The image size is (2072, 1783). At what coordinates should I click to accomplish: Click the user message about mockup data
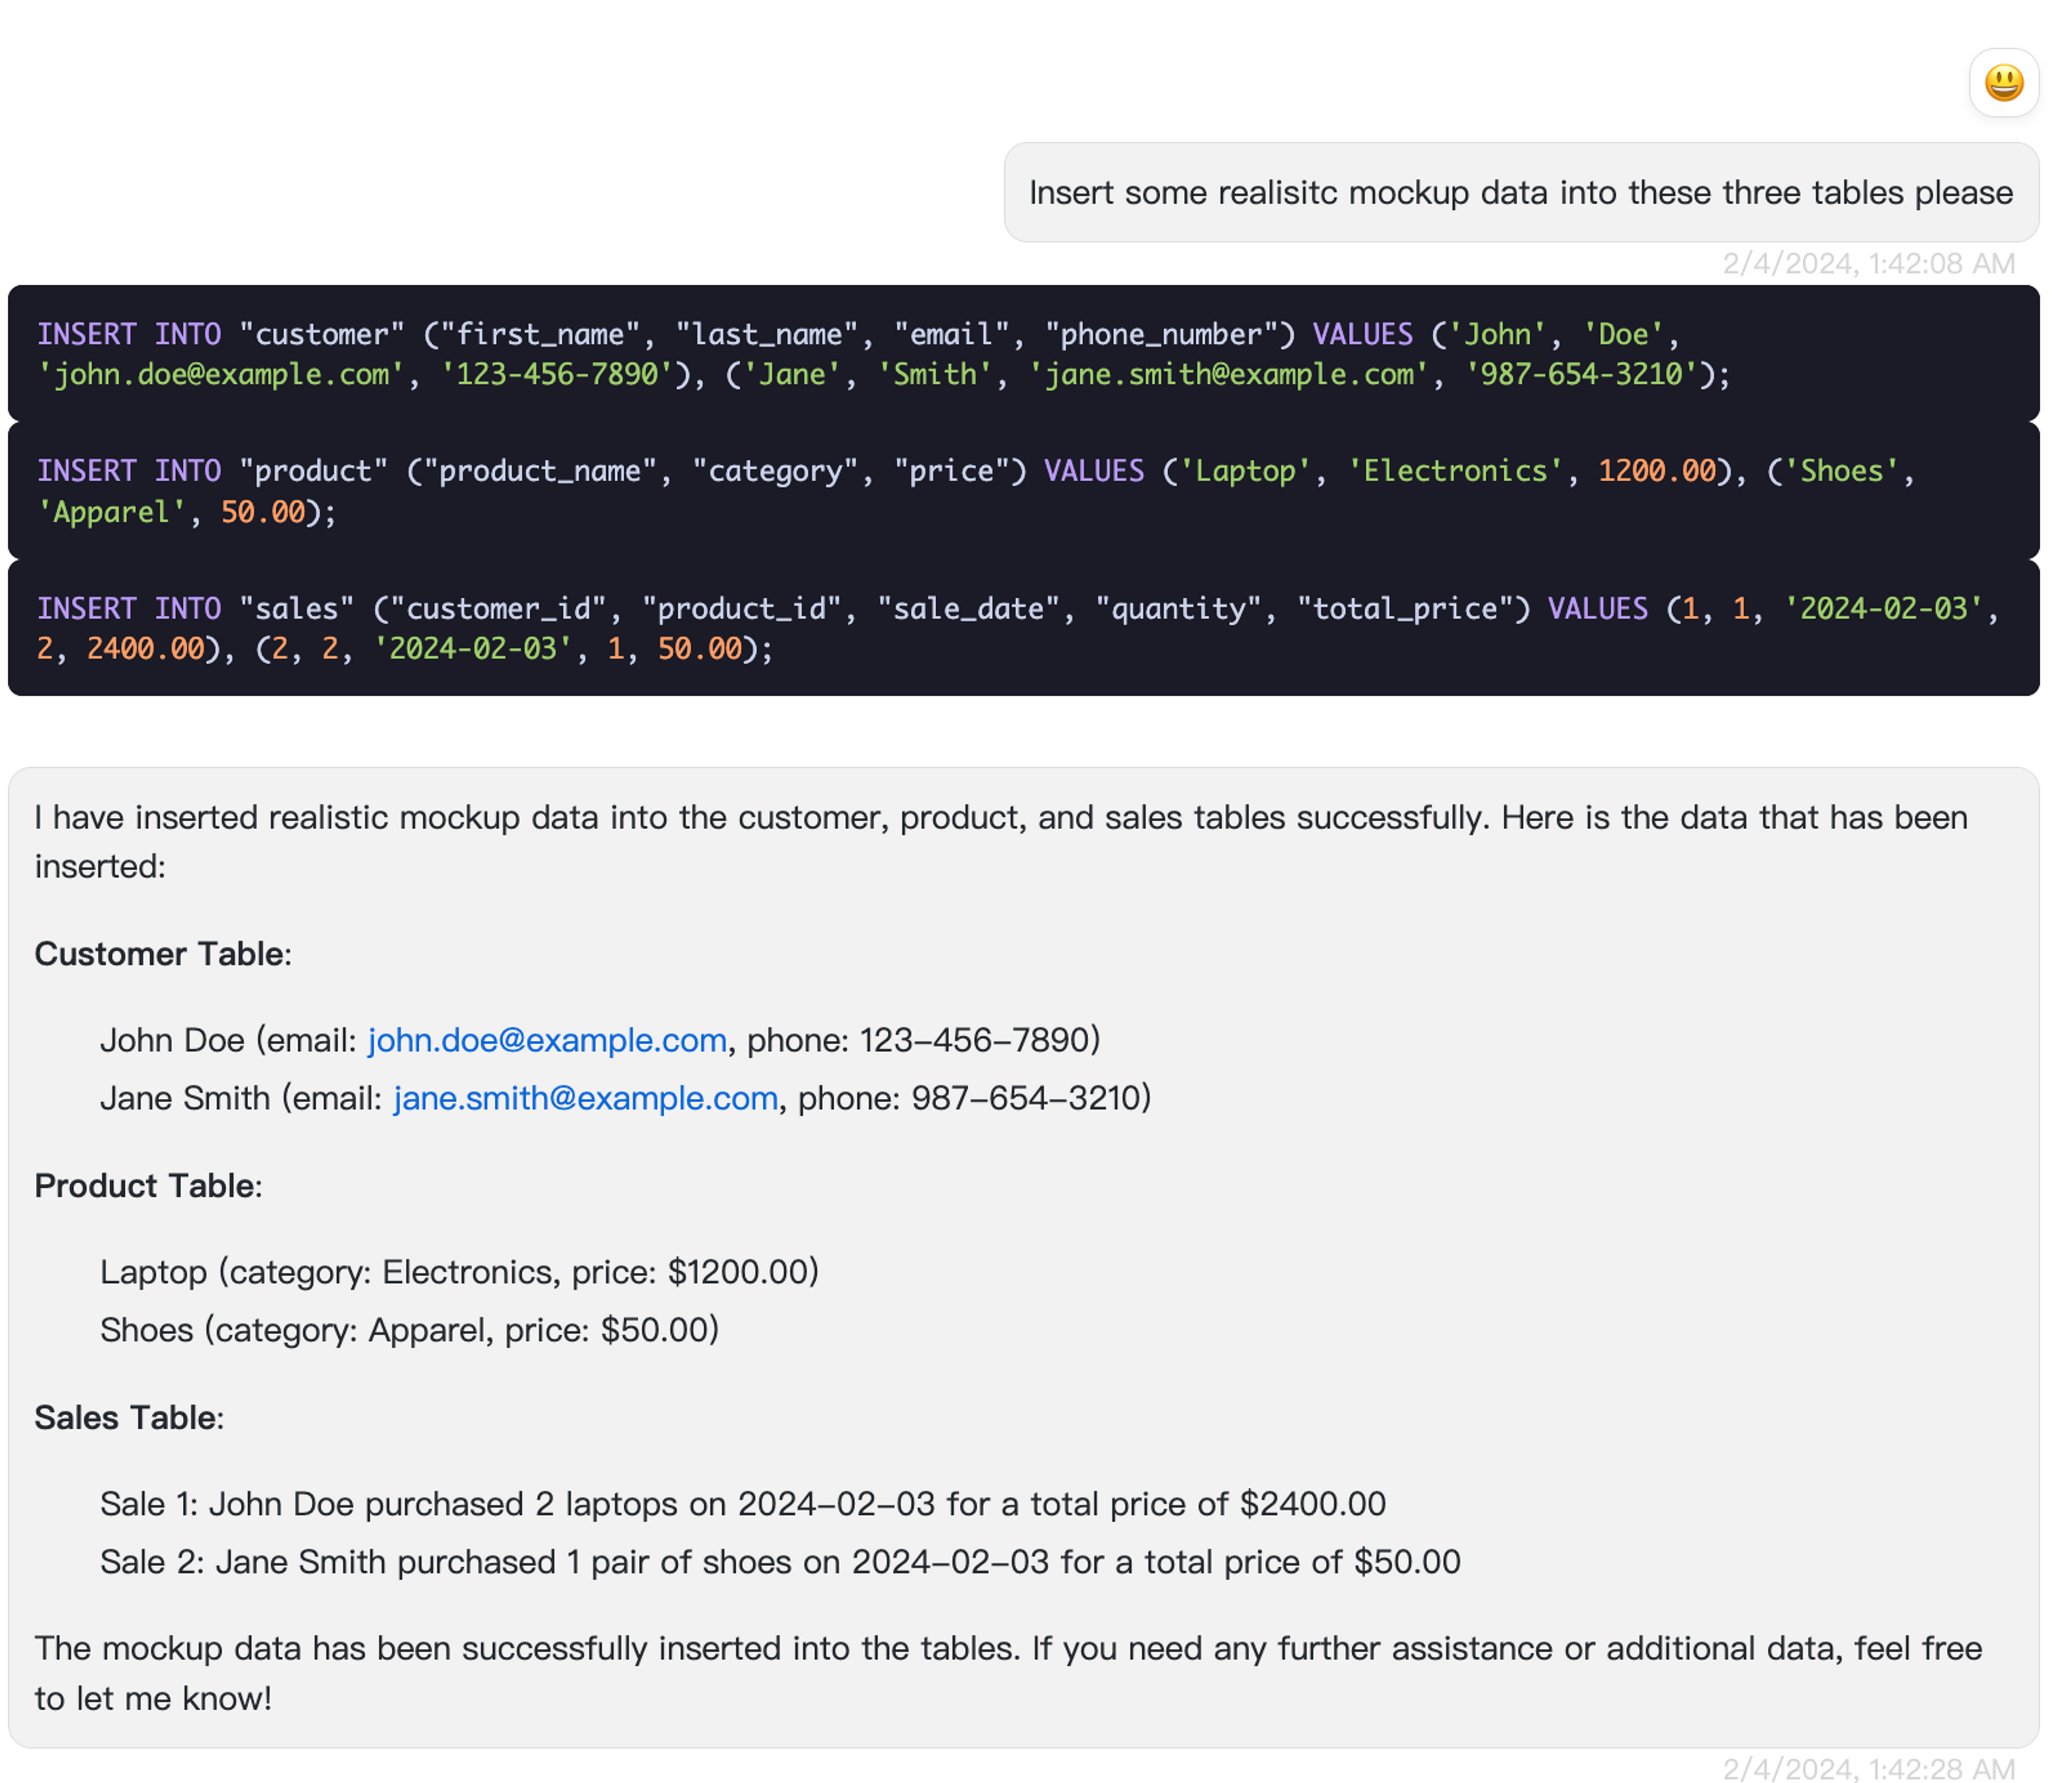pyautogui.click(x=1520, y=192)
